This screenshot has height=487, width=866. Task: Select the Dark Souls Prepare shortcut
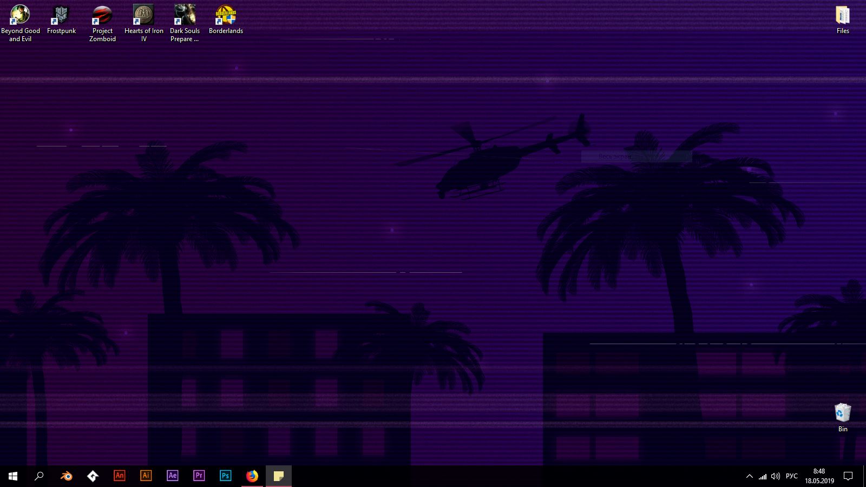tap(185, 23)
